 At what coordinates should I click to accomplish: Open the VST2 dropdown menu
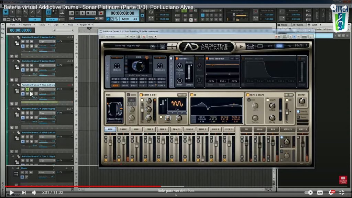pos(152,36)
